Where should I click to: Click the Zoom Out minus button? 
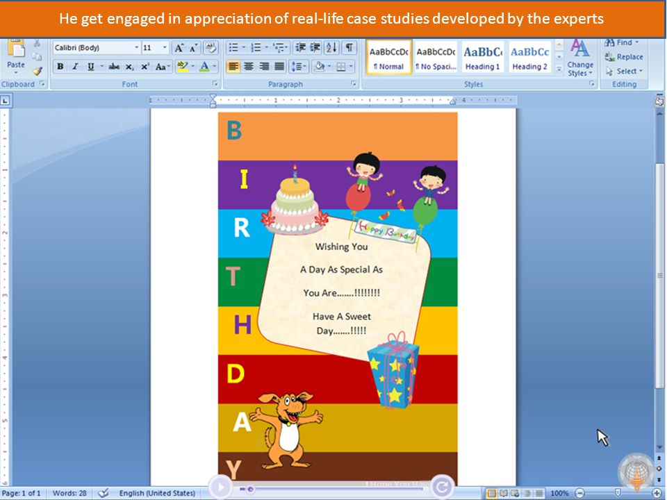(x=579, y=493)
